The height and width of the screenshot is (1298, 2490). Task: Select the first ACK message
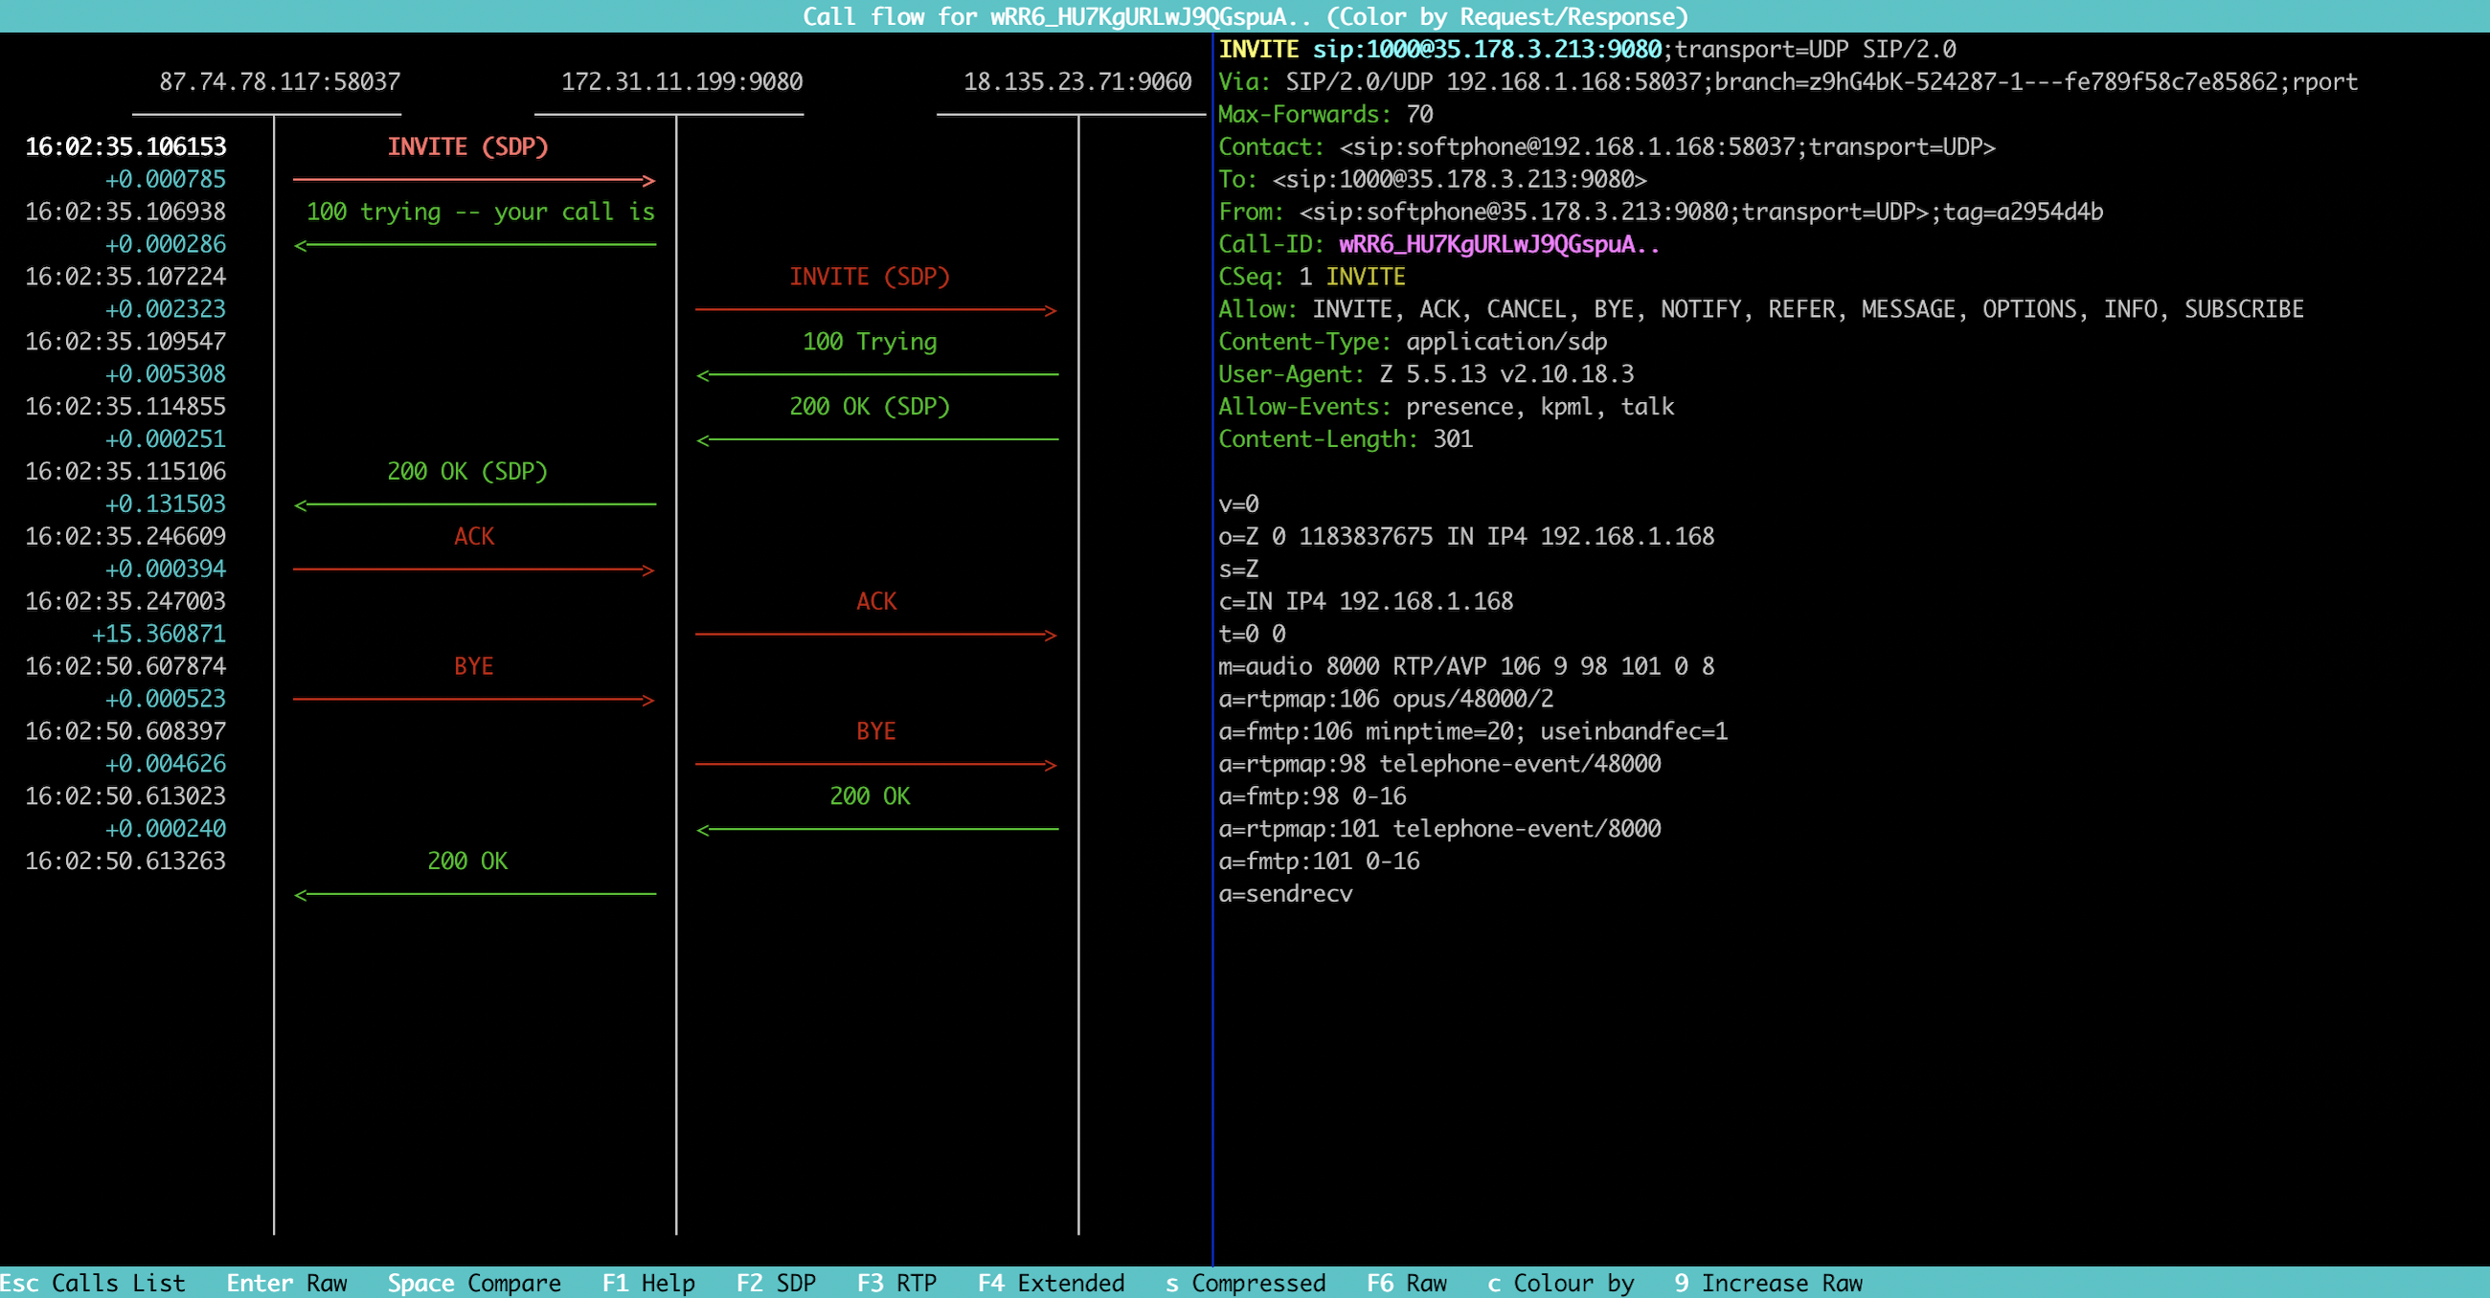pos(474,537)
